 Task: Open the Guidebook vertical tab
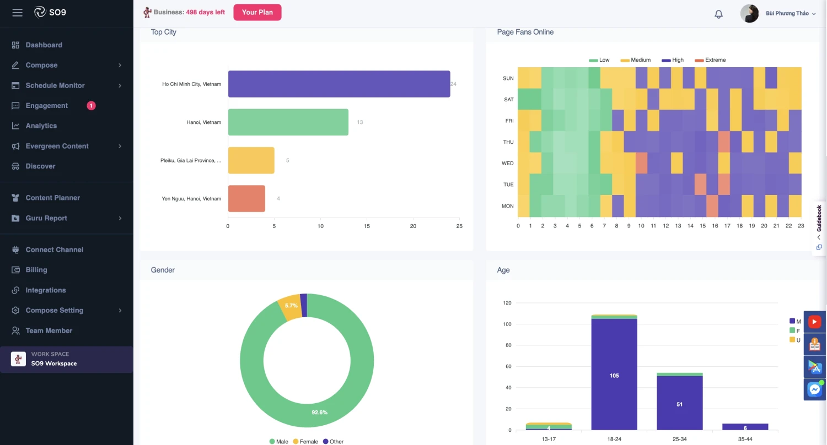point(819,218)
